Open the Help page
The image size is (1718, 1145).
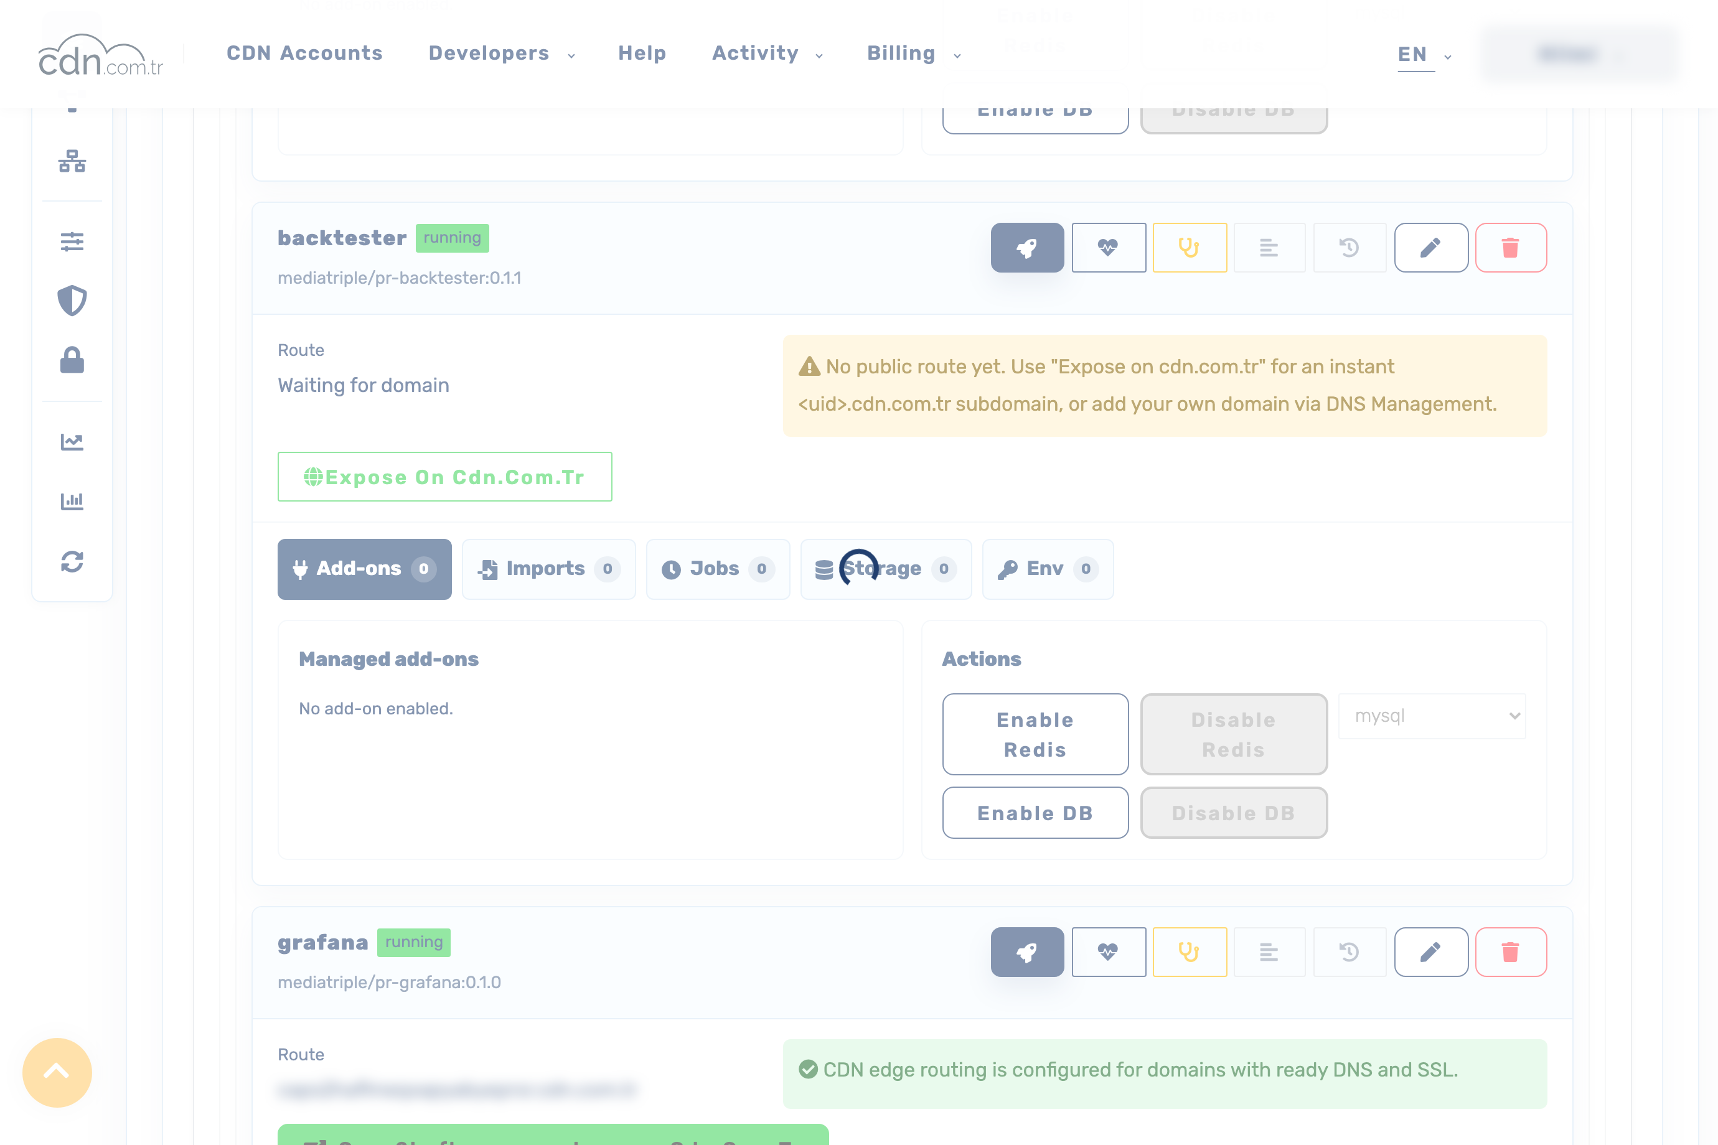point(642,54)
